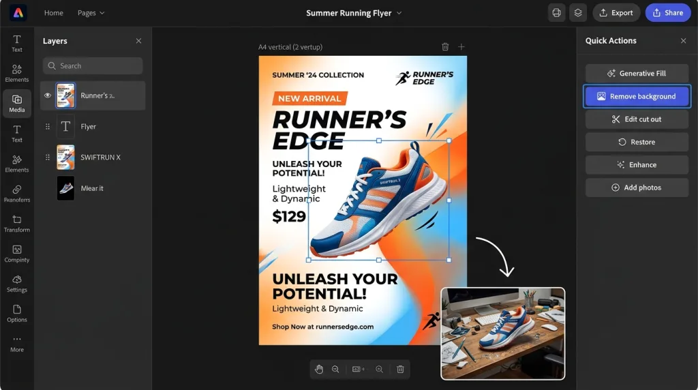698x390 pixels.
Task: Click the desk photo preview thumbnail
Action: pos(503,333)
